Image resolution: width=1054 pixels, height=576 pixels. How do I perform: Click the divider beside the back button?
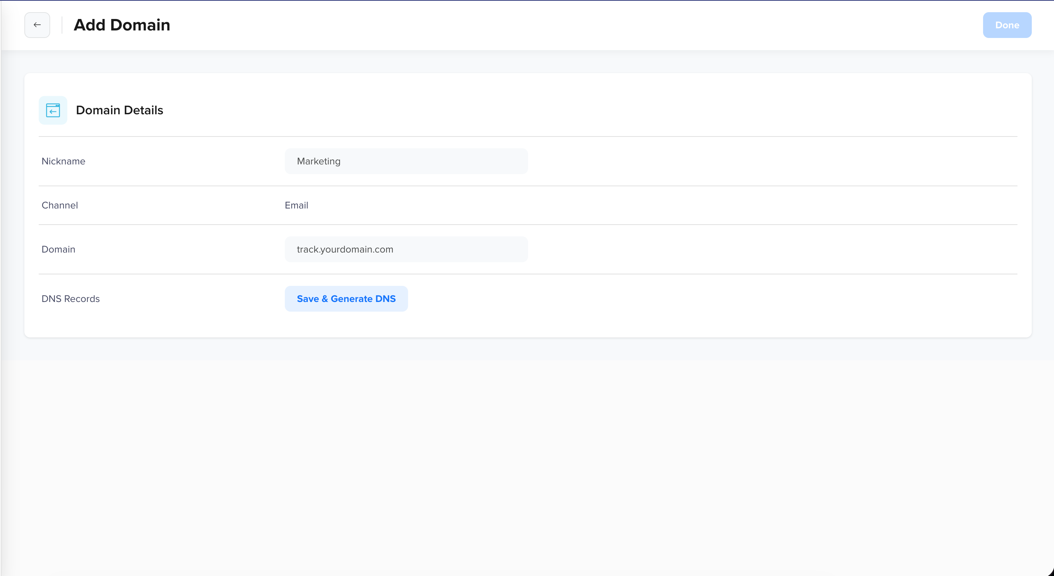(62, 25)
